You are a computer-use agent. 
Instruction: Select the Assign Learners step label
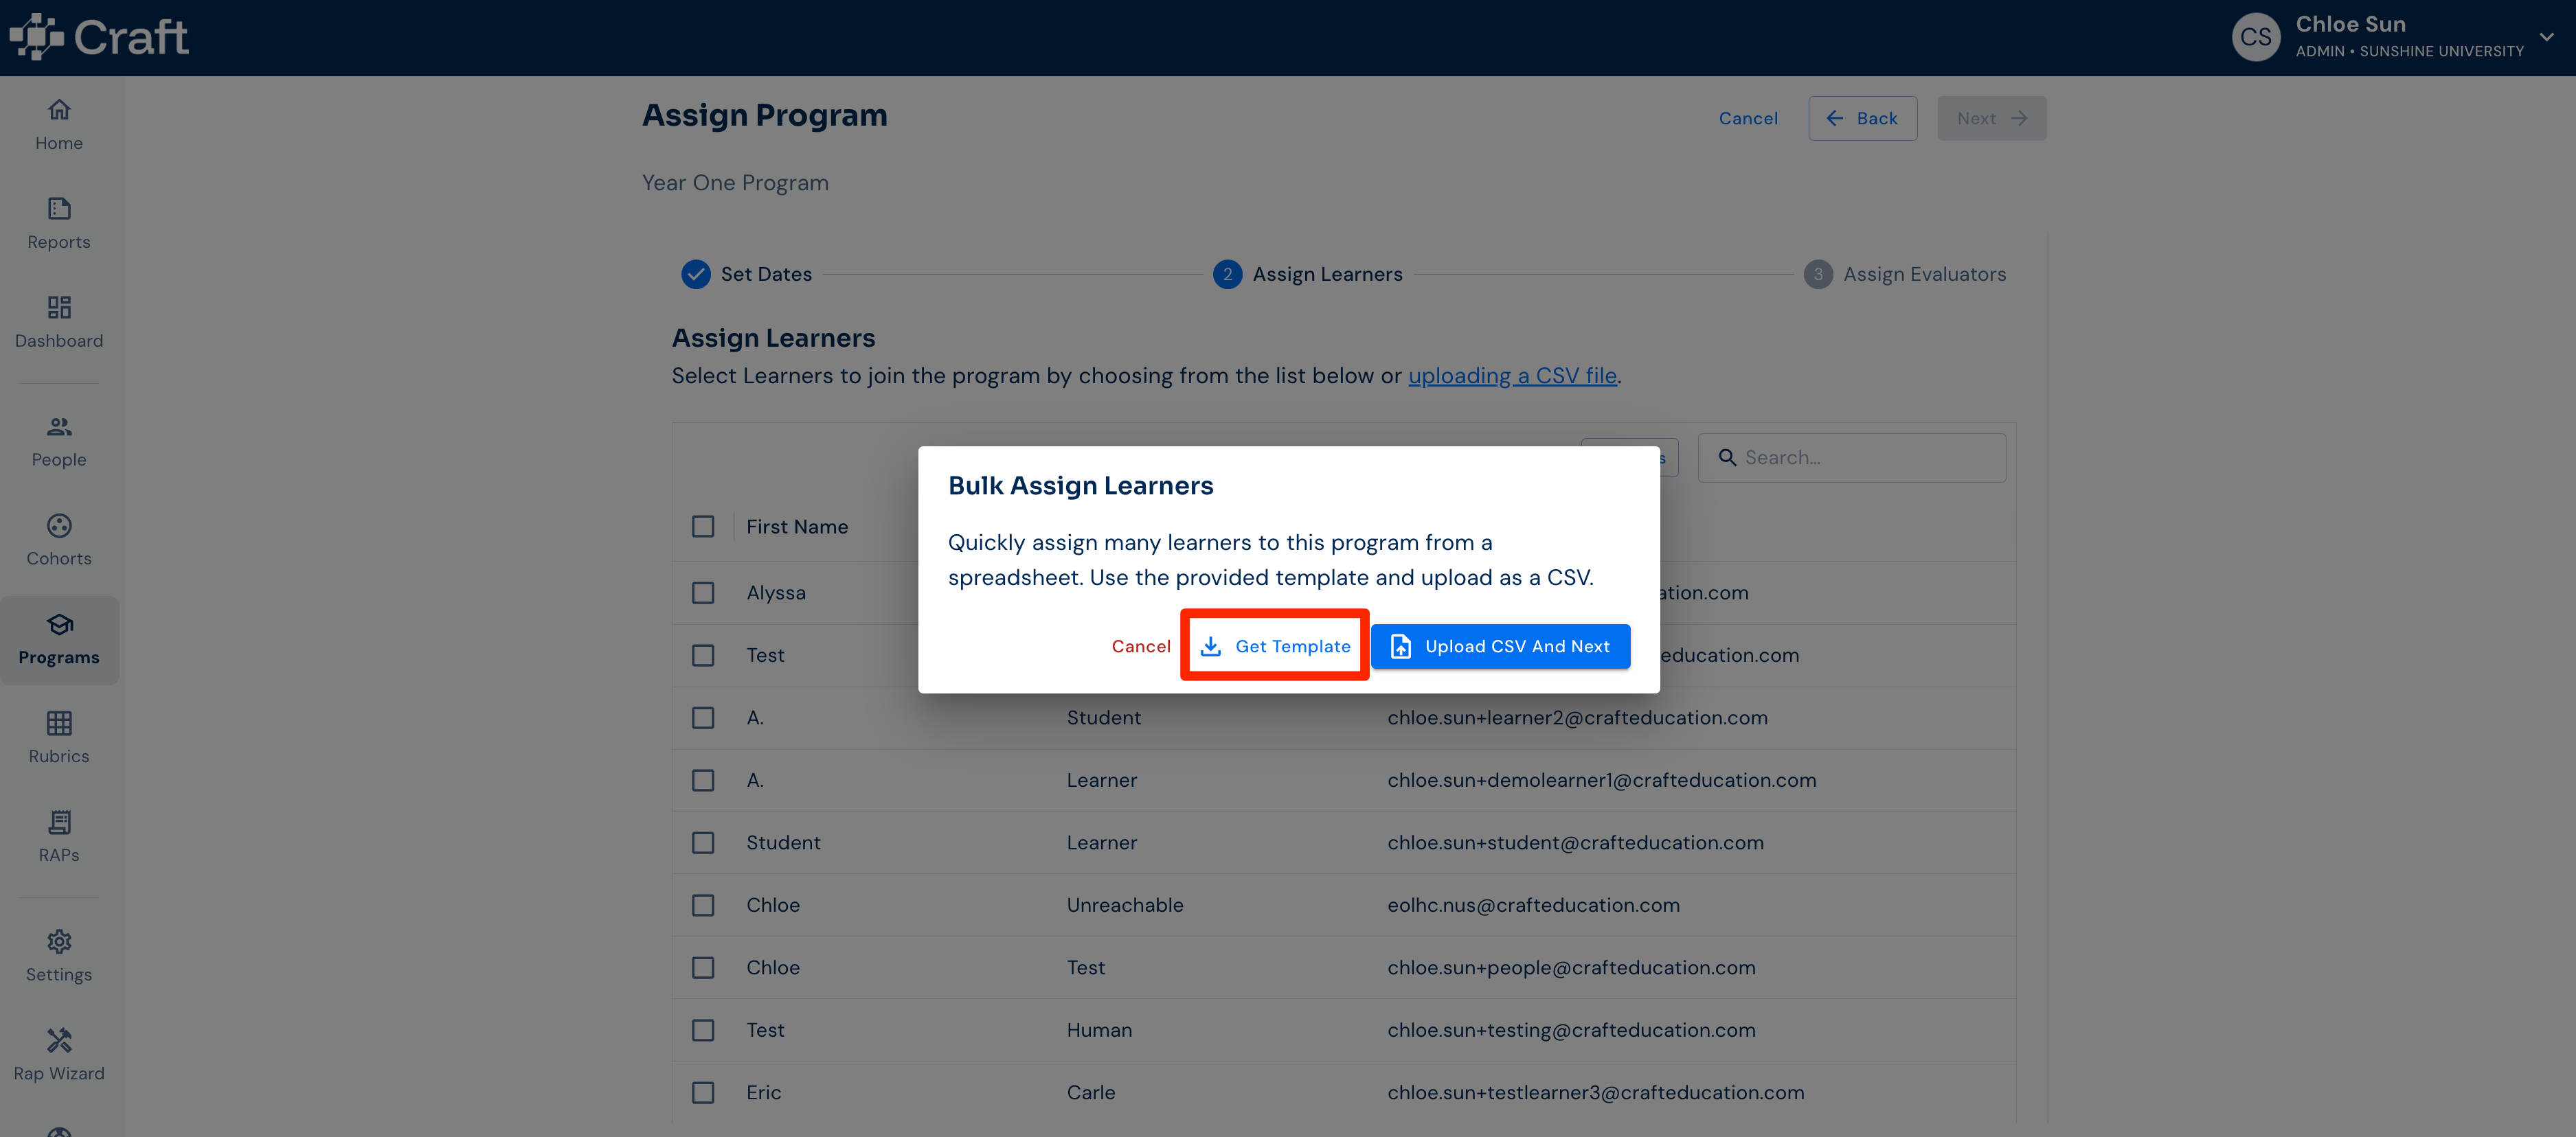pyautogui.click(x=1327, y=274)
